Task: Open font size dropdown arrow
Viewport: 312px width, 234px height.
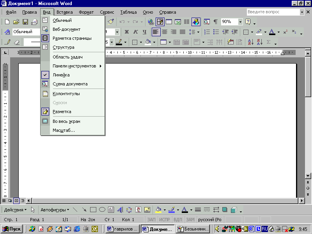Action: 117,32
